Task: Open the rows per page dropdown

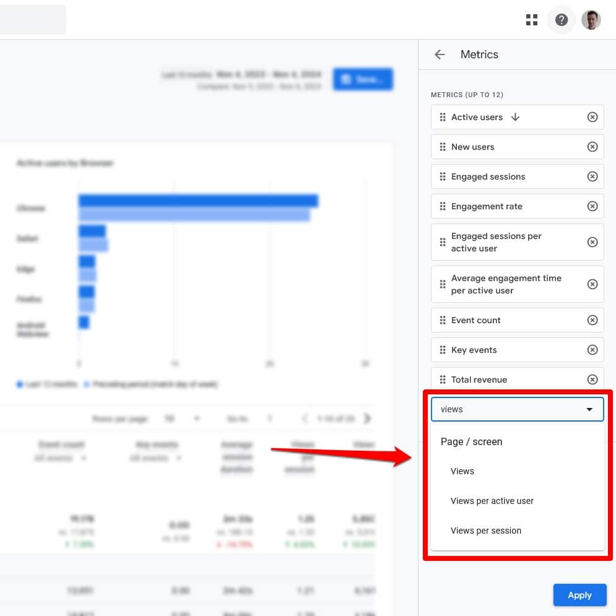Action: pos(196,419)
